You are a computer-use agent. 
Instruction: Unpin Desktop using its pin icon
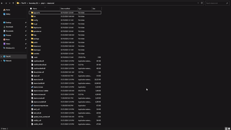(x=26, y=23)
